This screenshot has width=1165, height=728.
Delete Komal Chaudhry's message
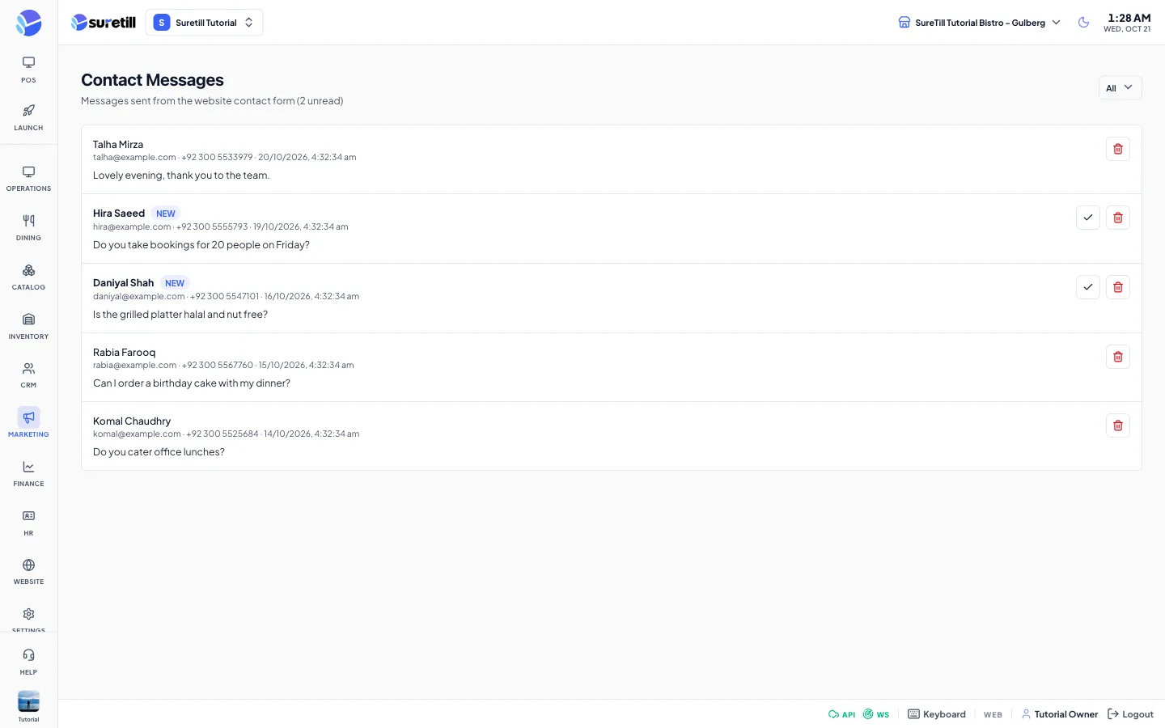1118,425
